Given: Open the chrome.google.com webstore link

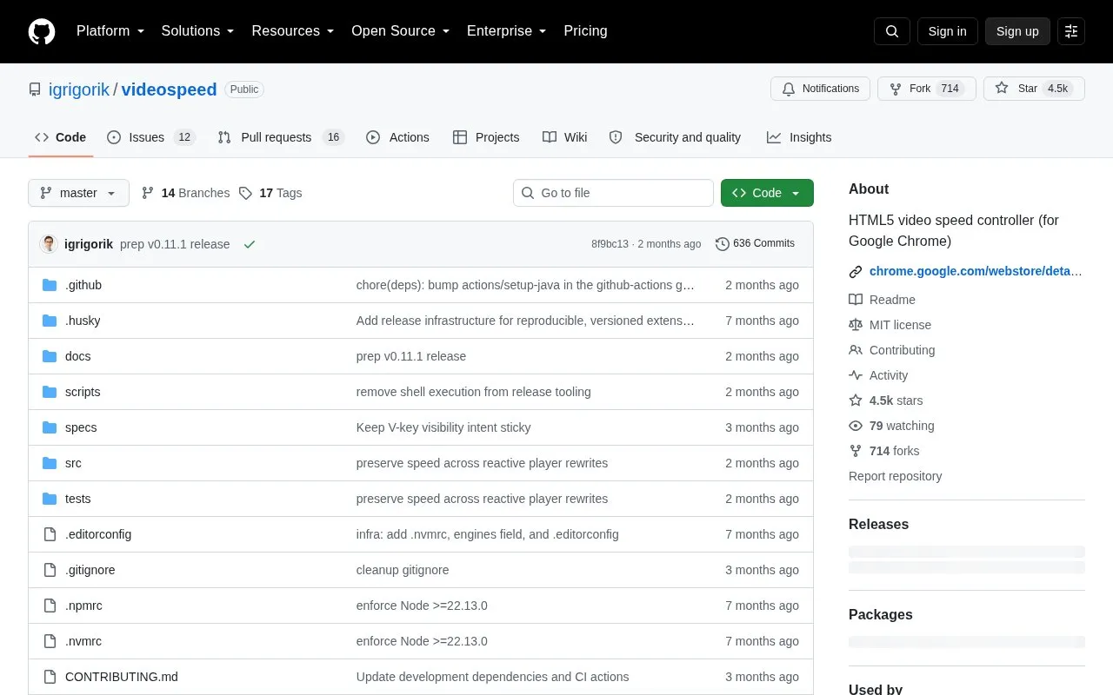Looking at the screenshot, I should click(976, 271).
